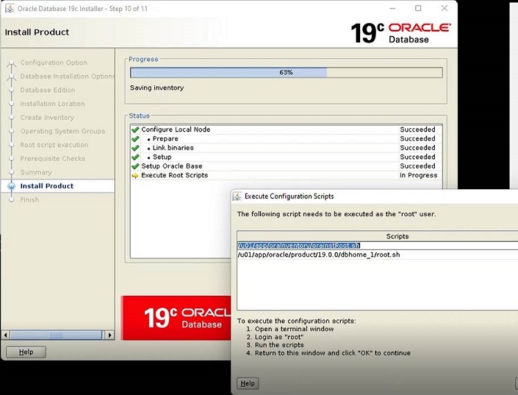Click the 19c Oracle Database header logo

point(400,32)
